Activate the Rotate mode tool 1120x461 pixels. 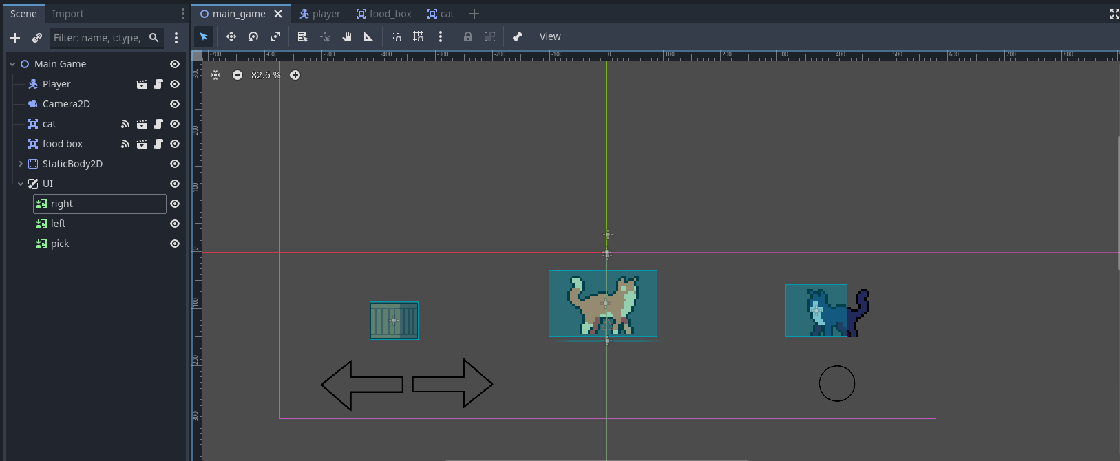pos(253,37)
